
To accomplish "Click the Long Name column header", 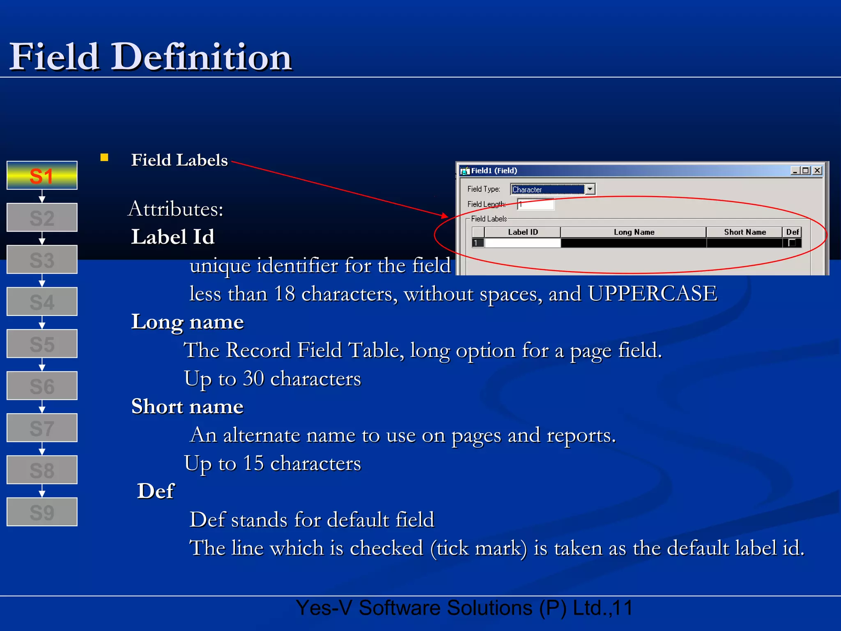I will click(x=634, y=232).
